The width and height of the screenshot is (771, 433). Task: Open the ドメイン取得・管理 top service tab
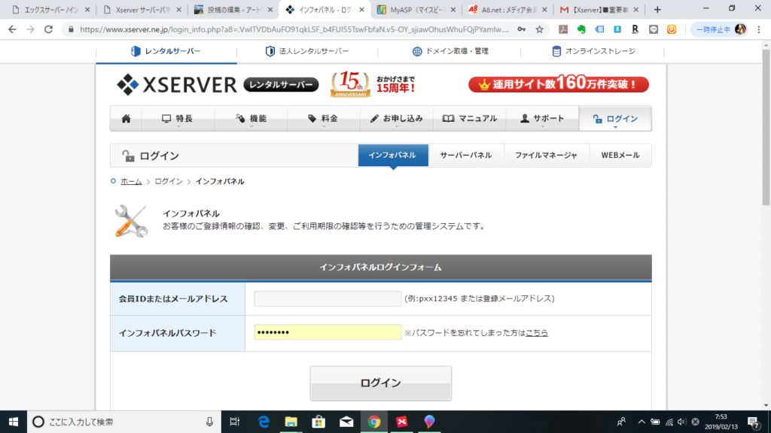pos(449,51)
